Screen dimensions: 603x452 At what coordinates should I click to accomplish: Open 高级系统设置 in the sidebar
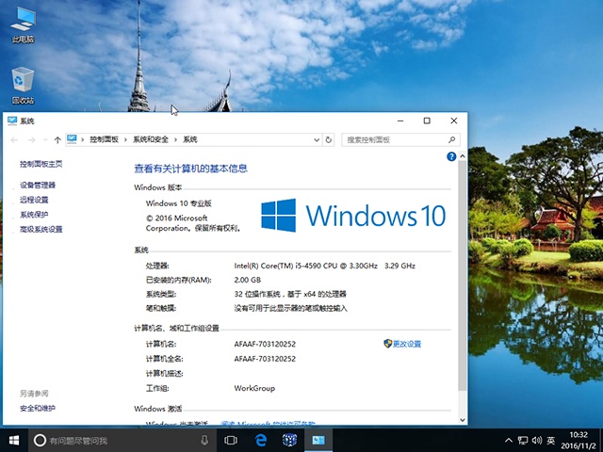(x=41, y=229)
